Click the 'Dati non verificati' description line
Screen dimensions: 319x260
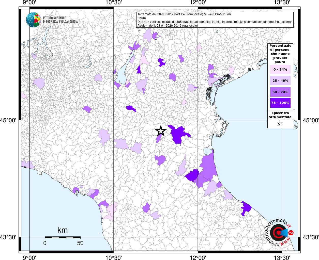[x=215, y=22]
